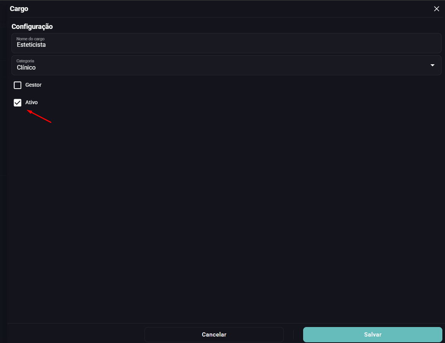Image resolution: width=445 pixels, height=343 pixels.
Task: Open the Categoria combo box
Action: pos(226,65)
